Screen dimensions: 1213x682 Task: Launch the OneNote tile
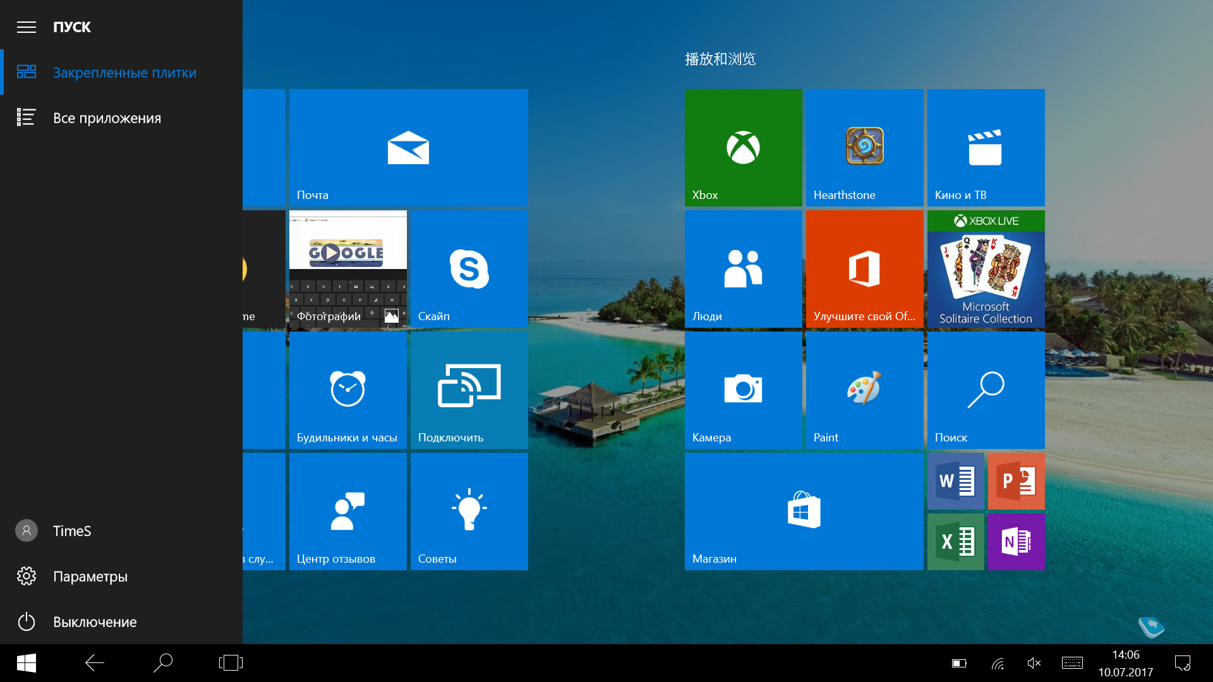point(1016,542)
